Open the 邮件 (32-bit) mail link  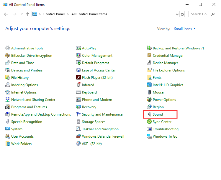pyautogui.click(x=92, y=144)
